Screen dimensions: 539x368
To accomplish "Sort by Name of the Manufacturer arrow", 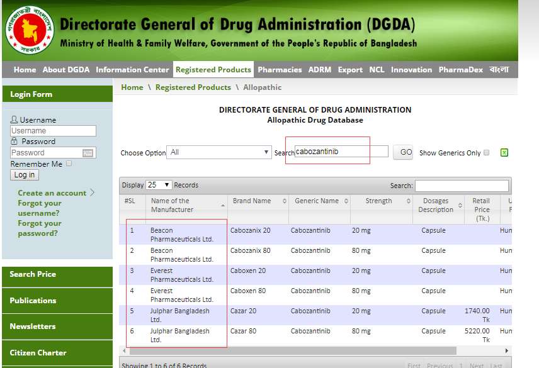I will coord(223,205).
